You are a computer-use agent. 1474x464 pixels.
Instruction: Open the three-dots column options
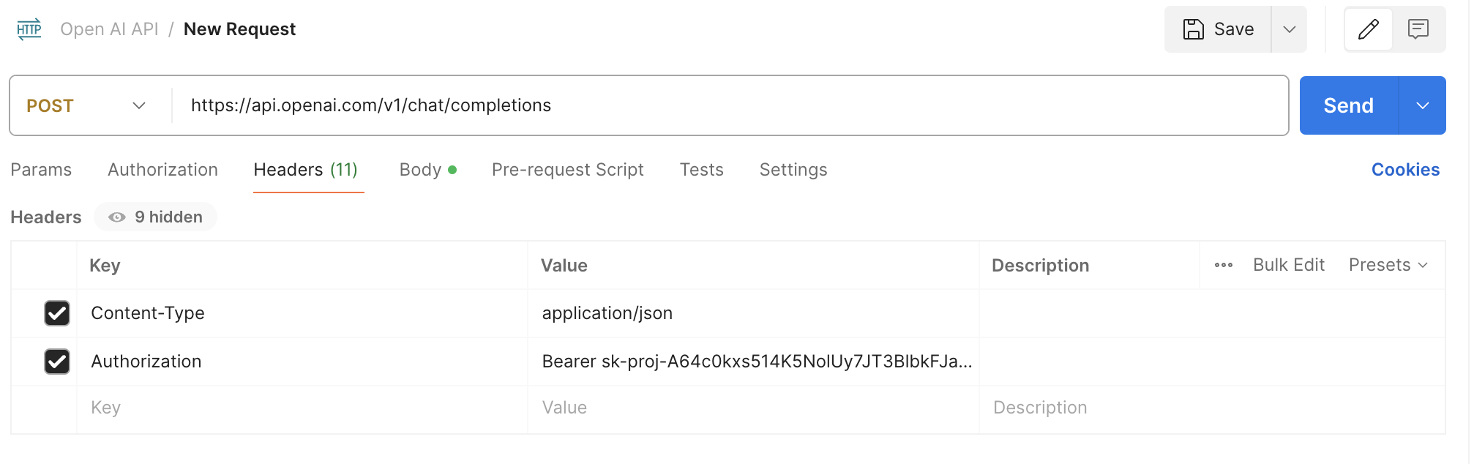(1223, 265)
